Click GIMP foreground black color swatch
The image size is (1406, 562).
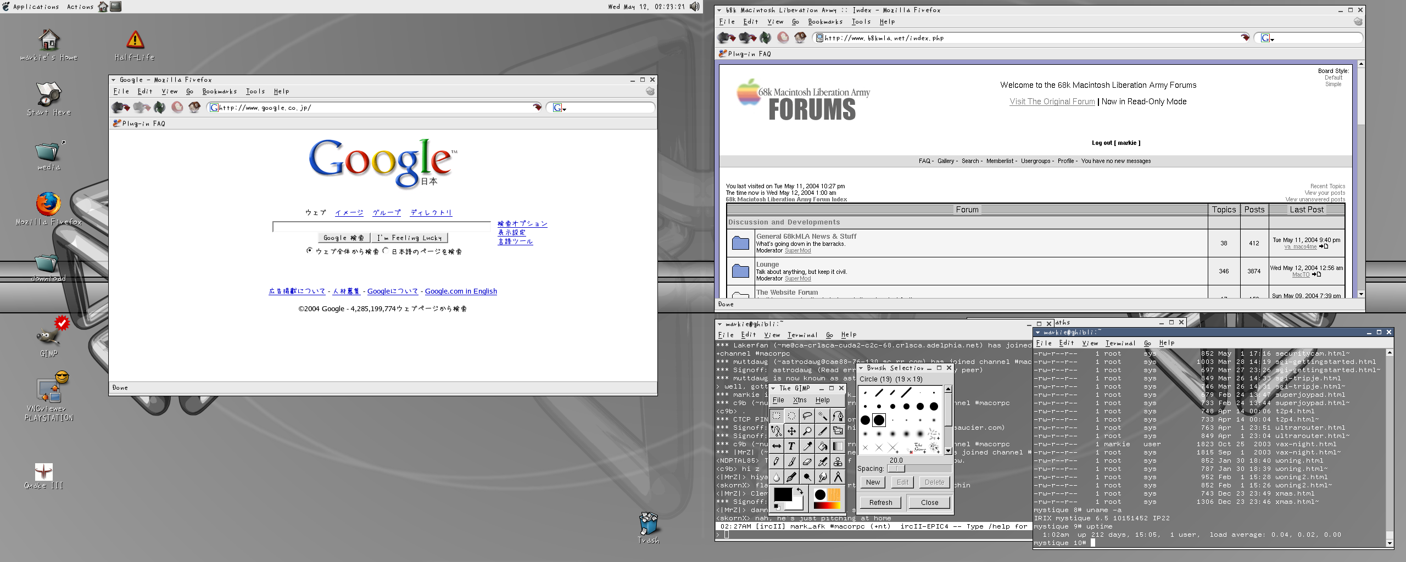tap(783, 494)
